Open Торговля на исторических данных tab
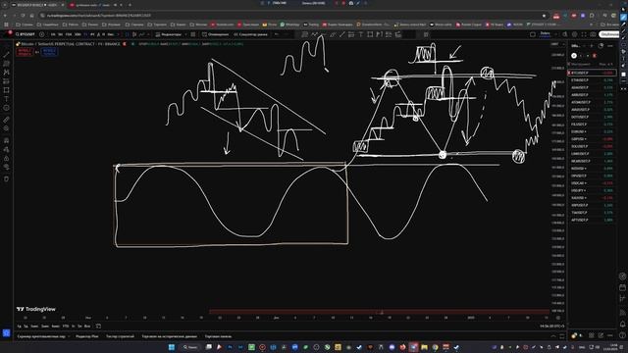The height and width of the screenshot is (353, 628). click(x=170, y=336)
